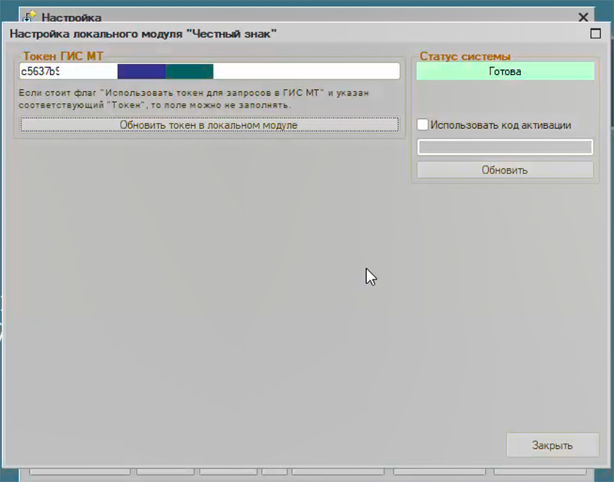Image resolution: width=614 pixels, height=482 pixels.
Task: Click the teal block in token field
Action: pos(189,71)
